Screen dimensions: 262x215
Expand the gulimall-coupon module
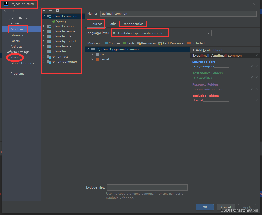coord(44,26)
